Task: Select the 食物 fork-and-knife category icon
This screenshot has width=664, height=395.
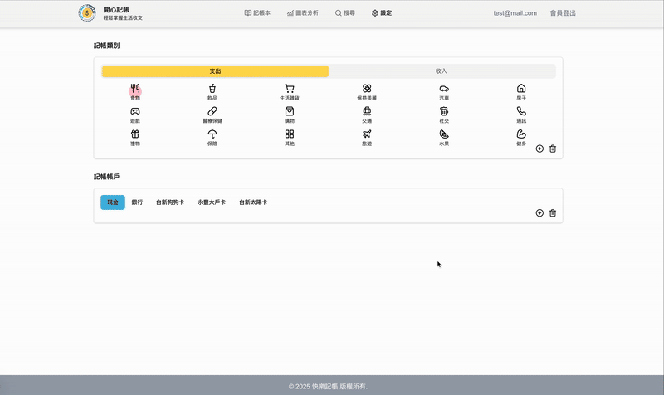Action: point(135,89)
